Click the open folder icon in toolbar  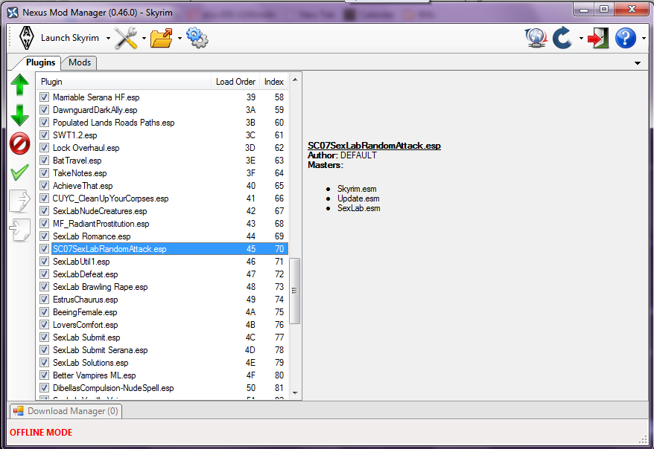[162, 38]
